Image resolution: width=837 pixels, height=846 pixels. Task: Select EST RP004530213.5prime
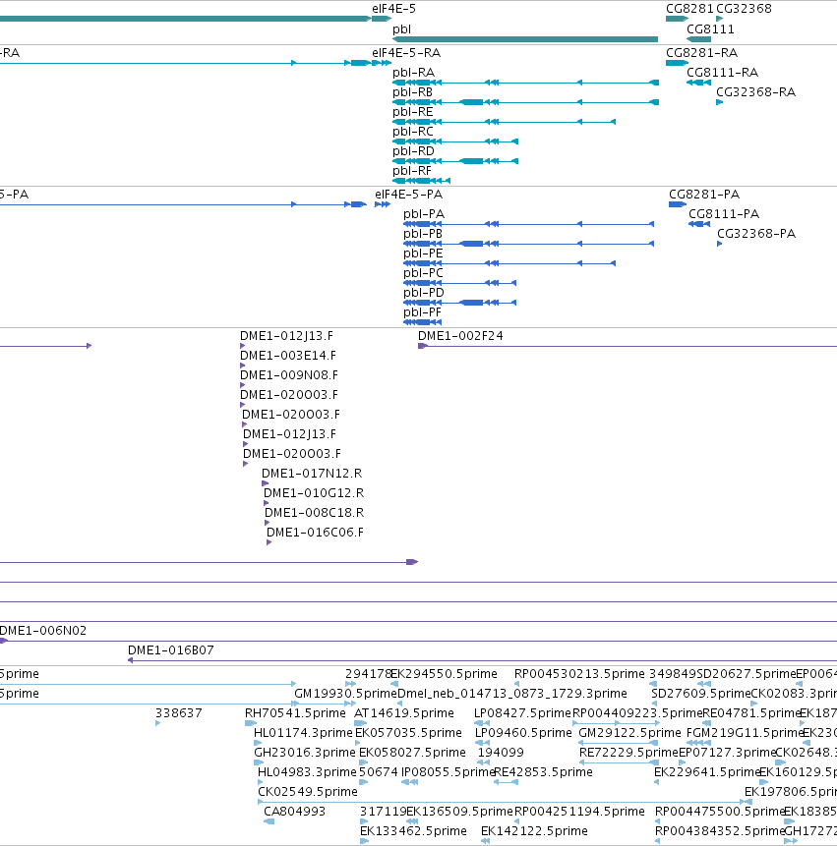(x=516, y=684)
